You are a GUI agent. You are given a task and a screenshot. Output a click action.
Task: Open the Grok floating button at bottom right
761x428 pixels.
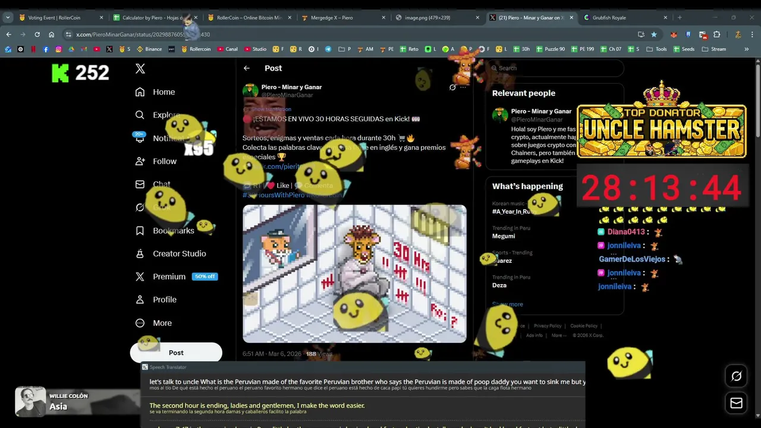click(x=736, y=376)
